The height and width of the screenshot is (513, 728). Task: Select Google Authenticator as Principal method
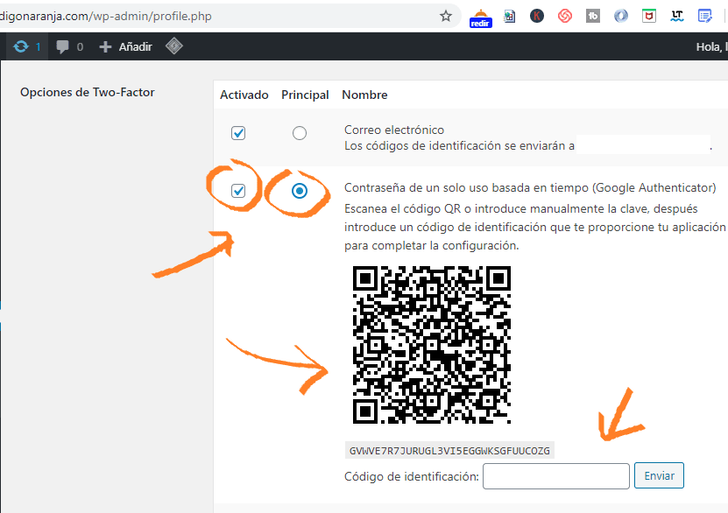coord(300,191)
